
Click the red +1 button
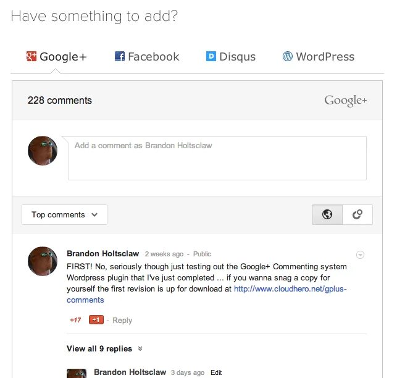click(96, 320)
